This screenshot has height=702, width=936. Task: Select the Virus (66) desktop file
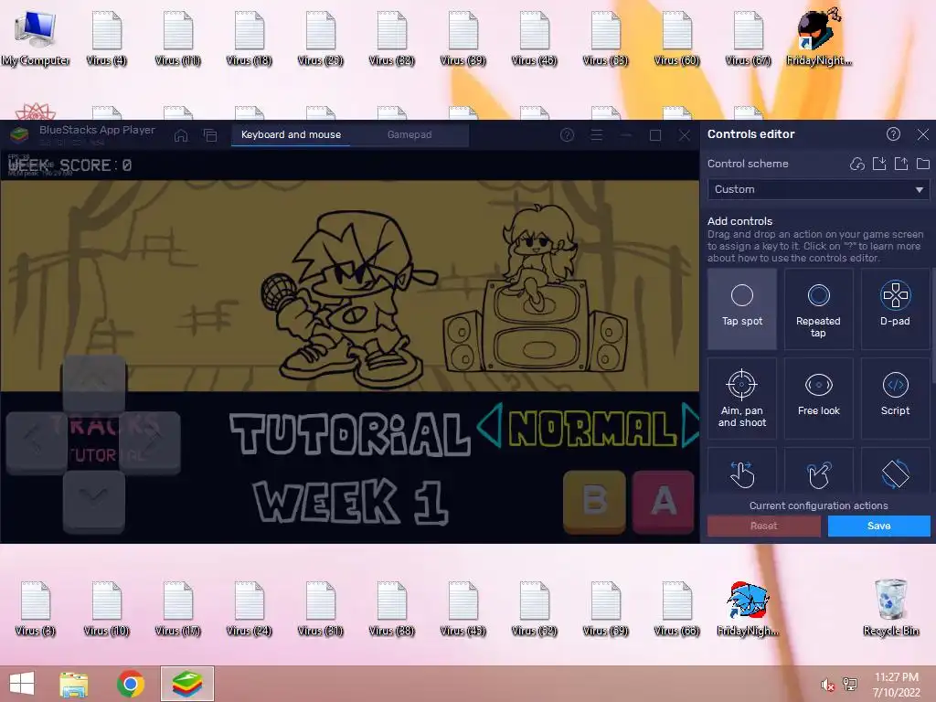coord(676,609)
